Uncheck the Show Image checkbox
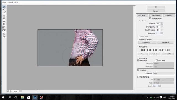The width and height of the screenshot is (177, 100). point(138,61)
